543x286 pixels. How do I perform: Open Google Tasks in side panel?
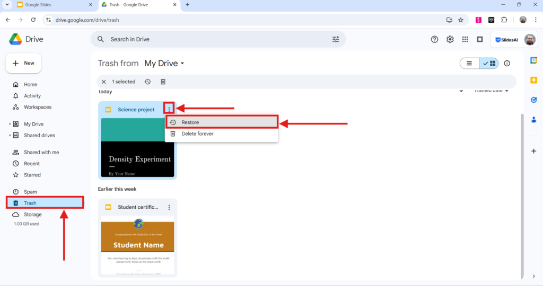534,100
